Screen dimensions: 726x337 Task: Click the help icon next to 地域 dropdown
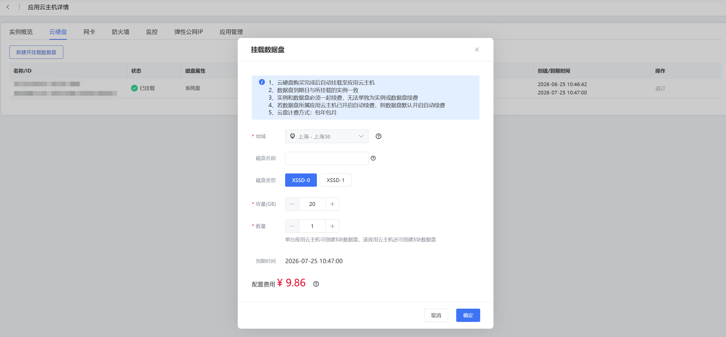tap(378, 136)
